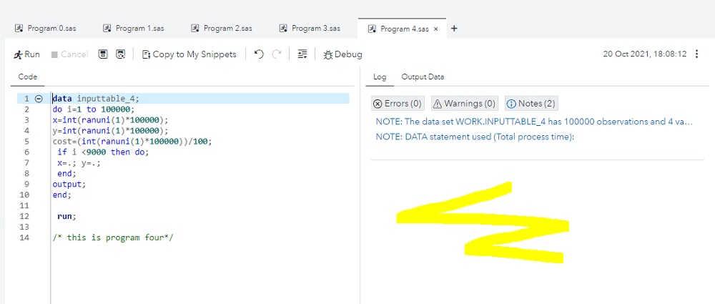Select the Code tab
This screenshot has height=304, width=715.
click(28, 77)
